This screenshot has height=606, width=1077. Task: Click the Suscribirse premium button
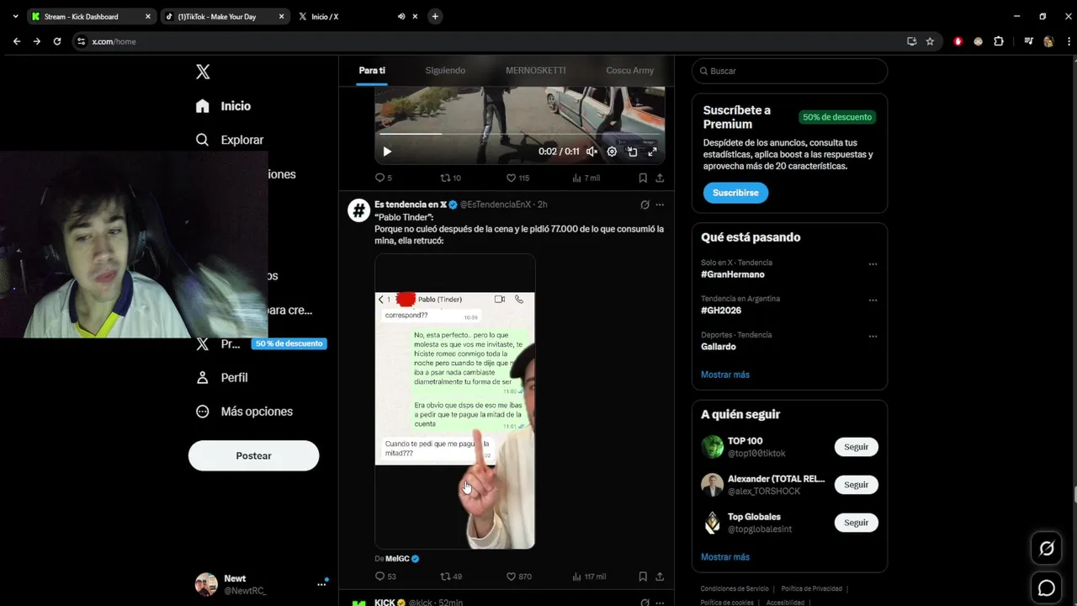735,193
